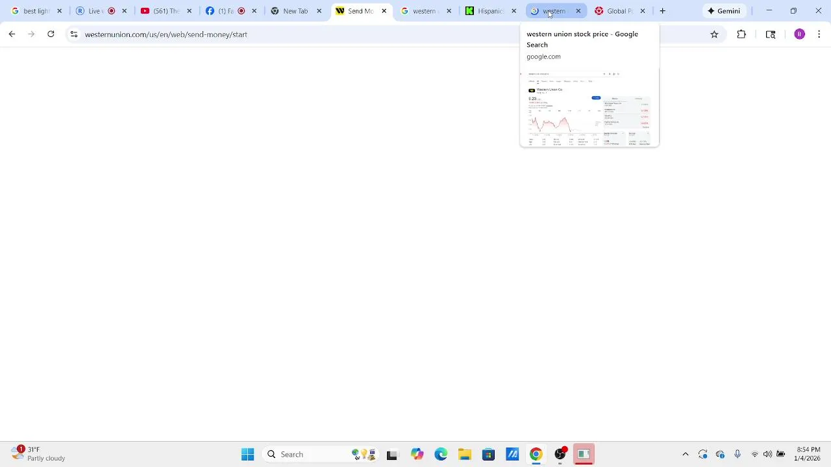Open the Wi-Fi network tray icon
This screenshot has width=831, height=467.
pos(754,455)
